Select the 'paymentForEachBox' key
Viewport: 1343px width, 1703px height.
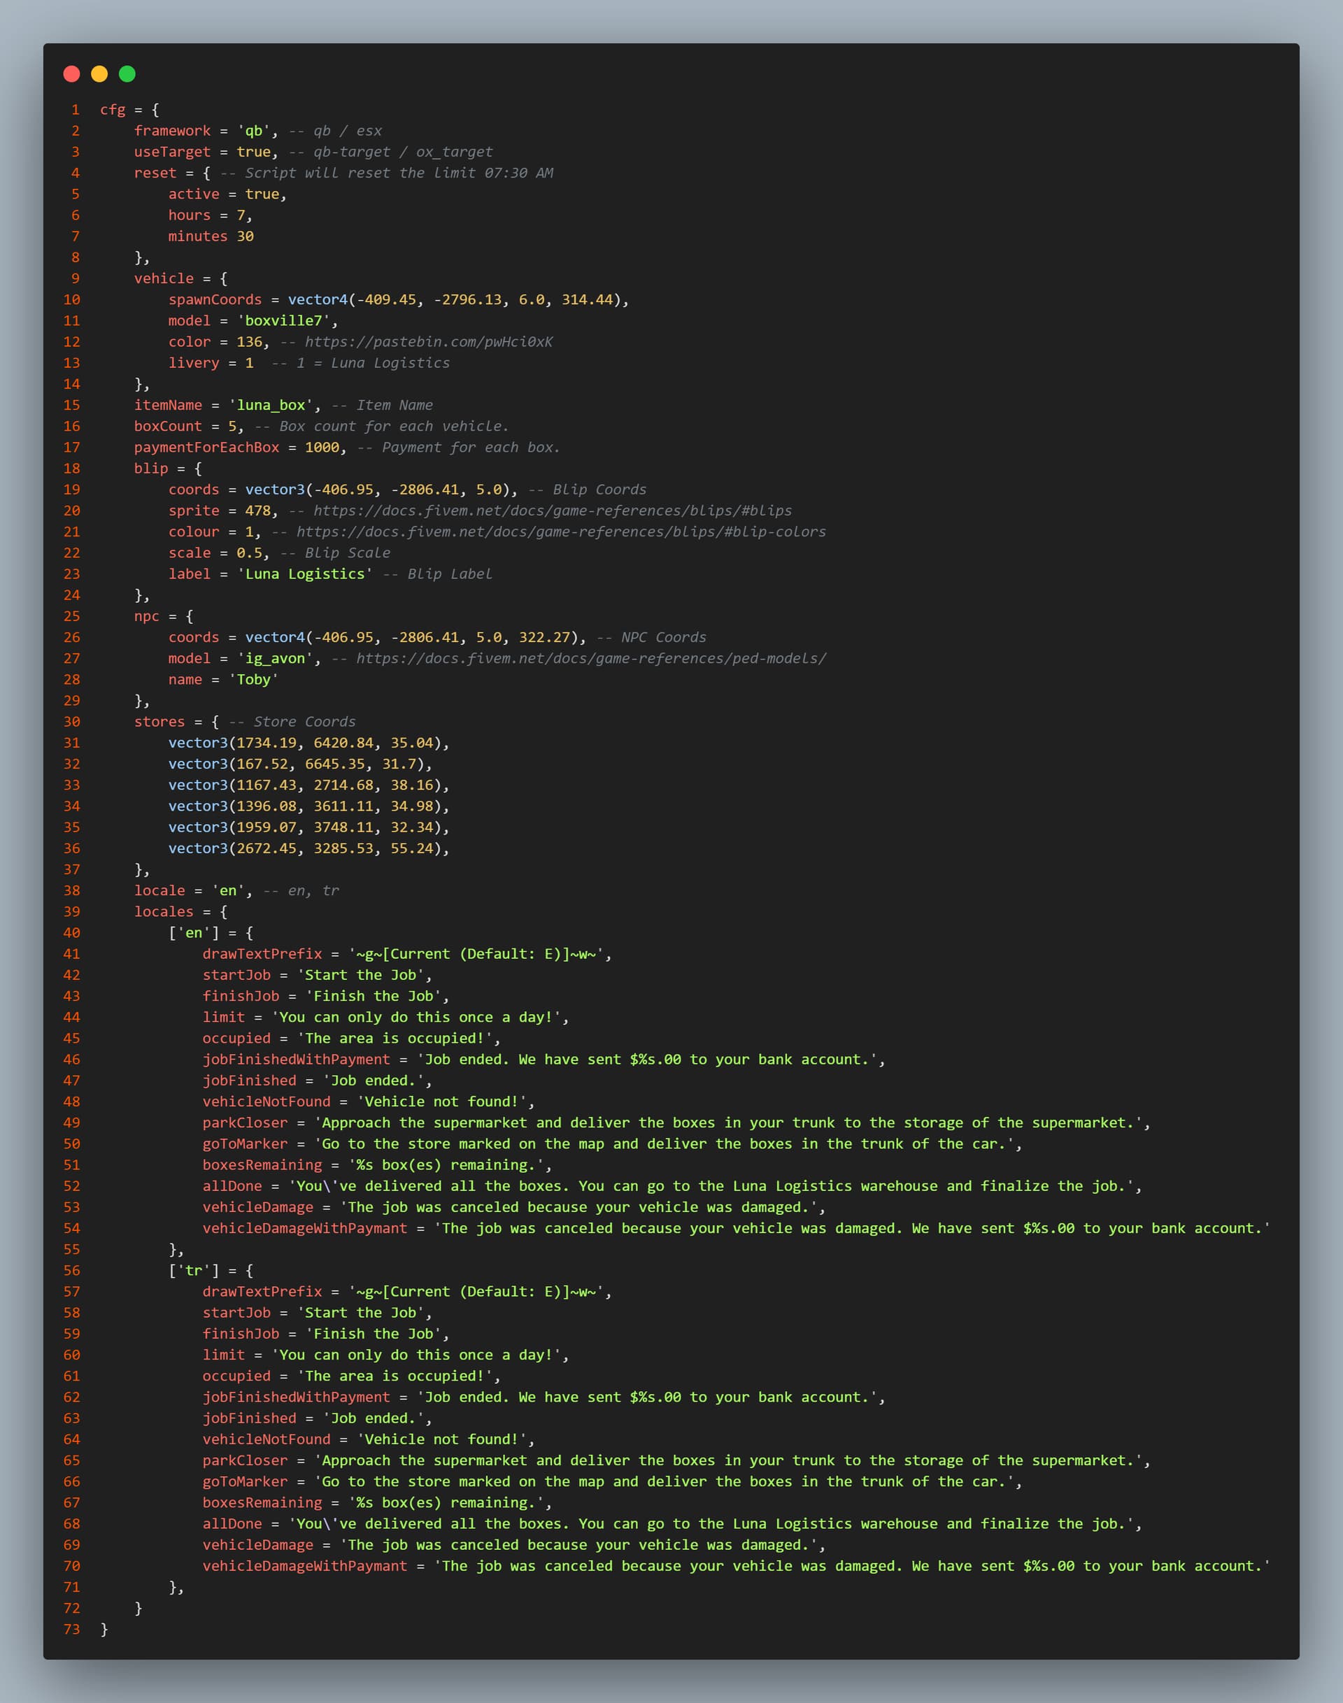click(207, 448)
